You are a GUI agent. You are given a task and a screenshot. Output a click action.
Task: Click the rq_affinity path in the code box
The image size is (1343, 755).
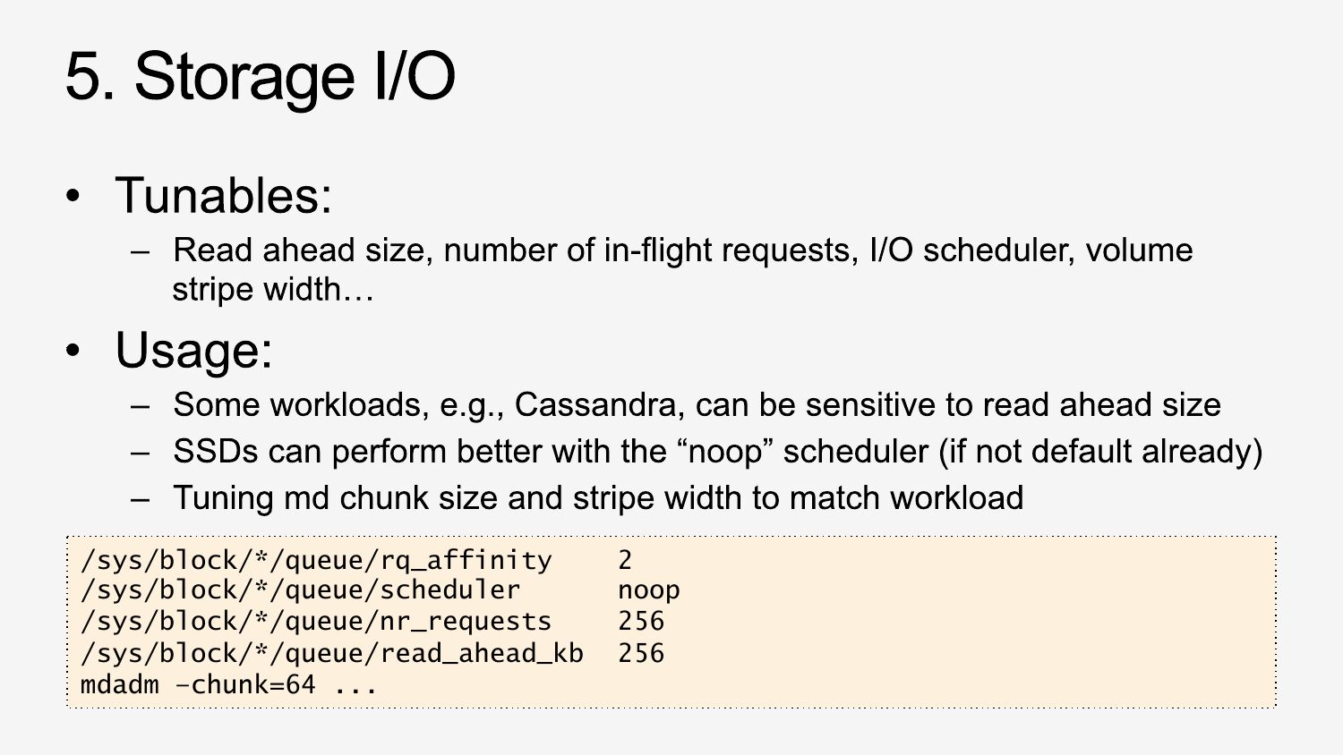[x=316, y=560]
